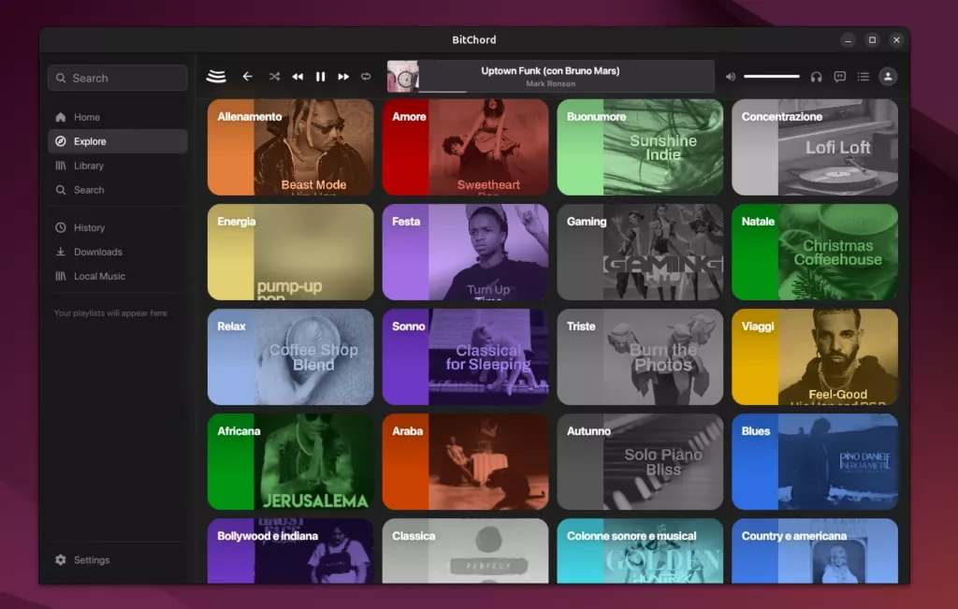Open the Africana category card

291,462
